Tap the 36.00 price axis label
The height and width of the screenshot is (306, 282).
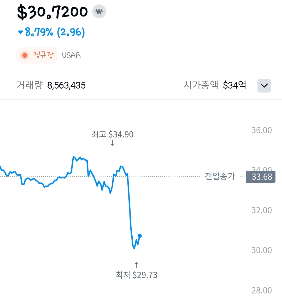[261, 130]
